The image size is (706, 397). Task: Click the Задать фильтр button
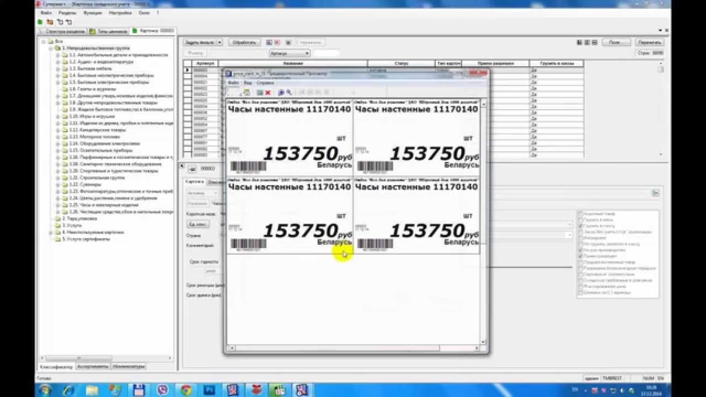(200, 42)
